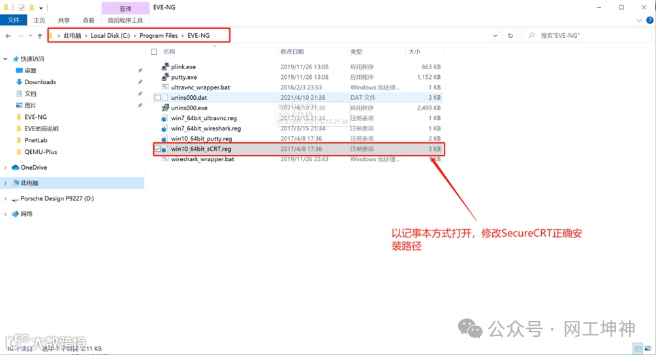The width and height of the screenshot is (656, 355).
Task: Select the win10_64bit_sCRT.reg file name
Action: (x=201, y=149)
